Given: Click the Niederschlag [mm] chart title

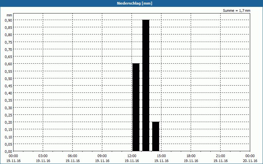Looking at the screenshot, I should click(x=134, y=3).
